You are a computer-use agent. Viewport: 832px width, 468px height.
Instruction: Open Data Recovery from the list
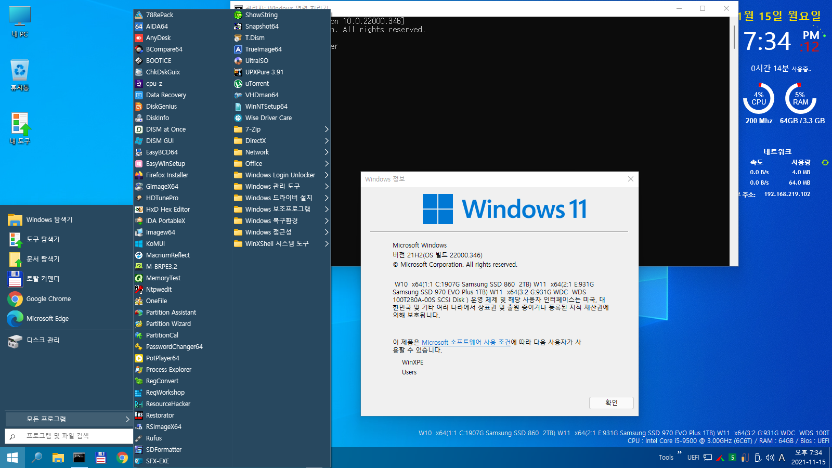(x=166, y=95)
